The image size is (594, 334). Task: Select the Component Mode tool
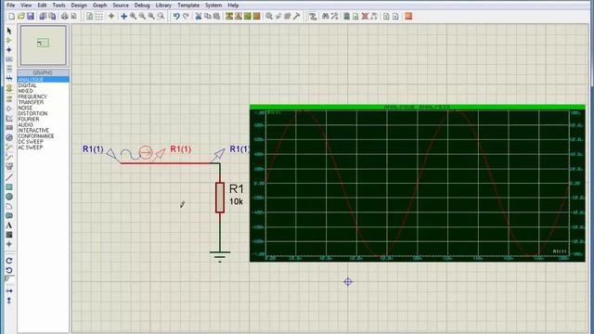coord(9,40)
